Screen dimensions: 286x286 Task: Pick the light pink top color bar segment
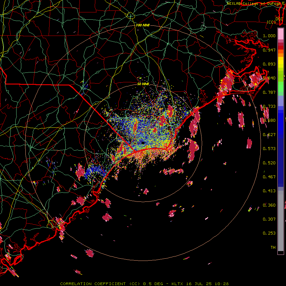tap(281, 34)
